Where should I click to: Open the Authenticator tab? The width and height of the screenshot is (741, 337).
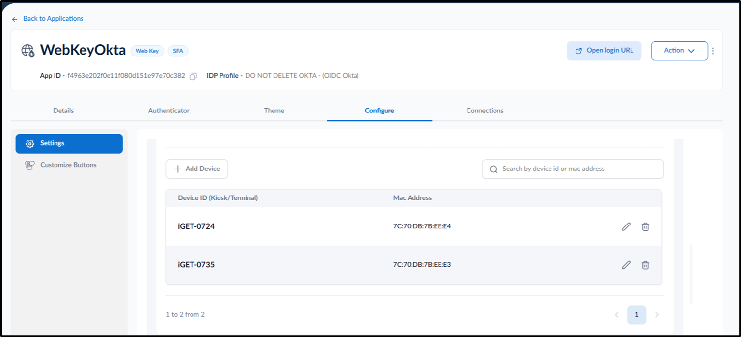click(168, 111)
